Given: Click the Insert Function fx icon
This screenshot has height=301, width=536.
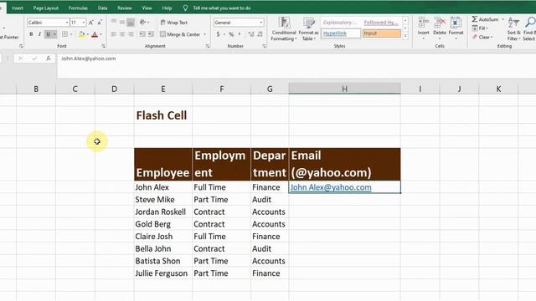Looking at the screenshot, I should [x=49, y=59].
